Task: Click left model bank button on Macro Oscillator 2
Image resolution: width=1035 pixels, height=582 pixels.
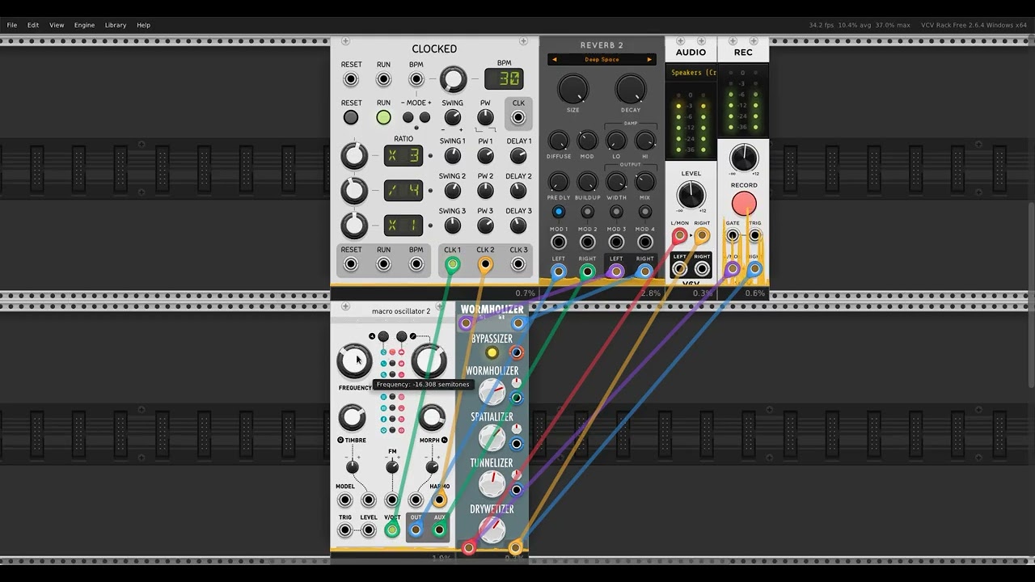Action: (x=383, y=336)
